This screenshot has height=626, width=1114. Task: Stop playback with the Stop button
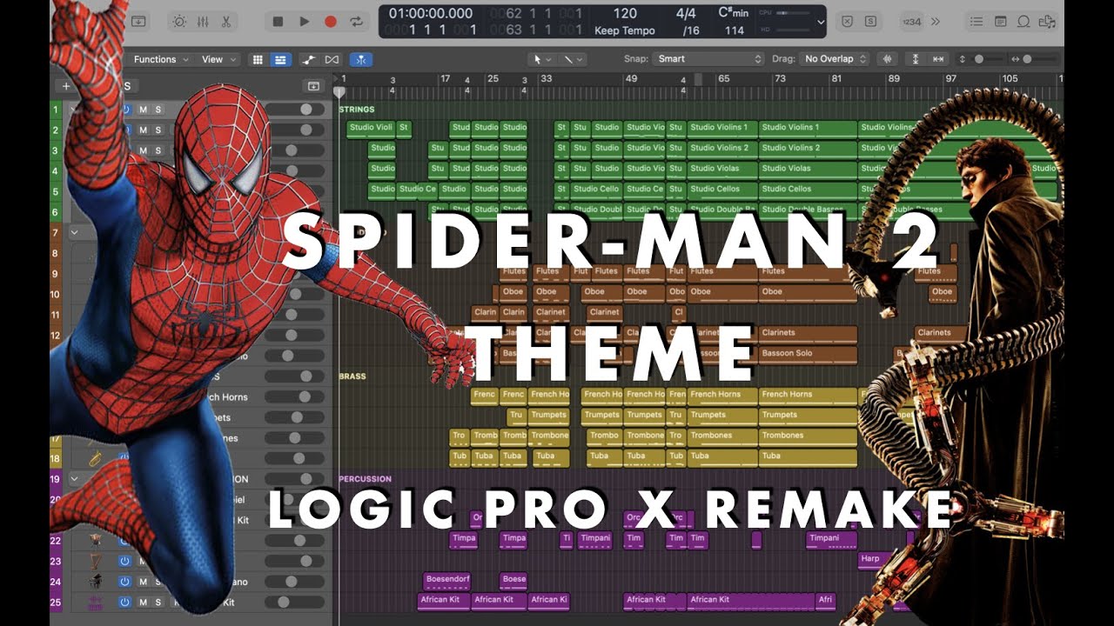tap(278, 22)
